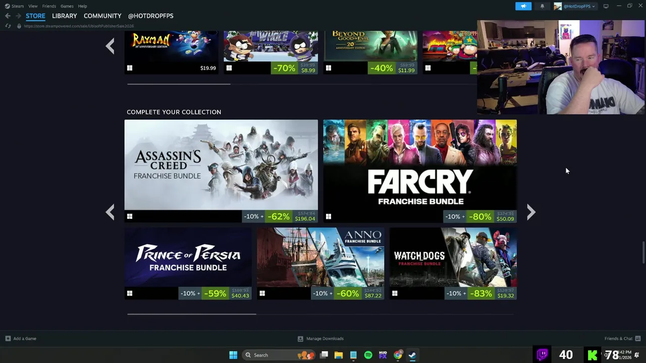Click the $19.32 Watch Dogs bundle price
646x363 pixels.
pyautogui.click(x=506, y=295)
